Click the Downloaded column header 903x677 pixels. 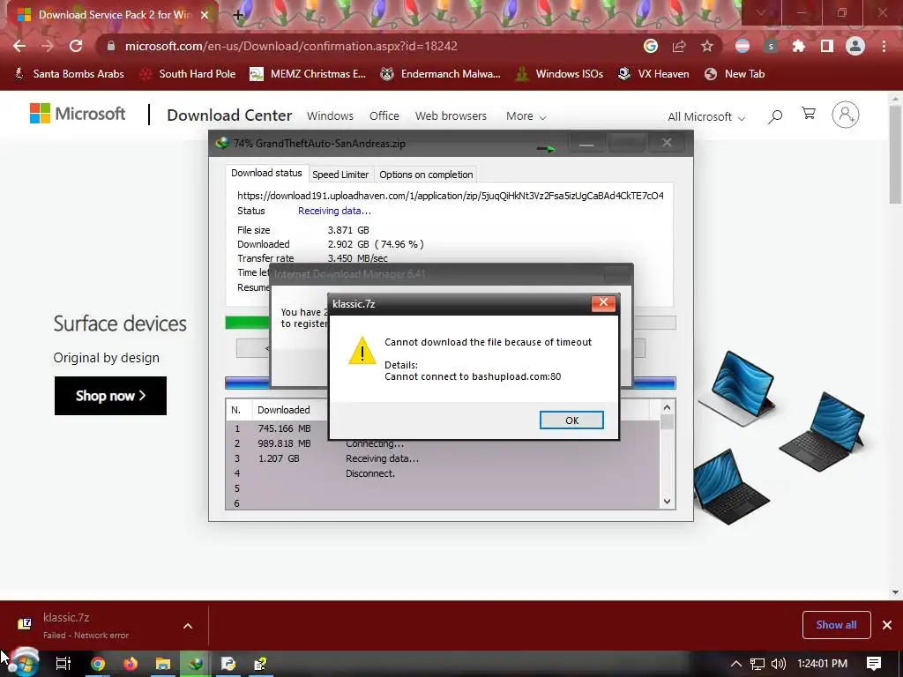[x=283, y=410]
